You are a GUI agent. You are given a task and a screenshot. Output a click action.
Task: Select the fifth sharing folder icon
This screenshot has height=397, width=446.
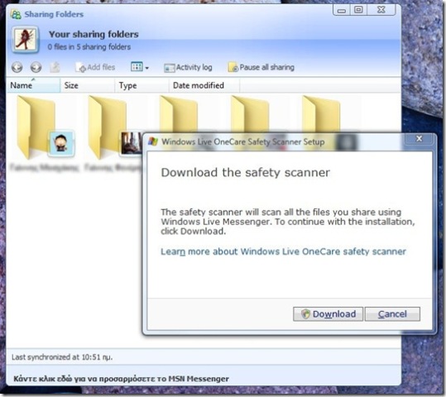(321, 114)
